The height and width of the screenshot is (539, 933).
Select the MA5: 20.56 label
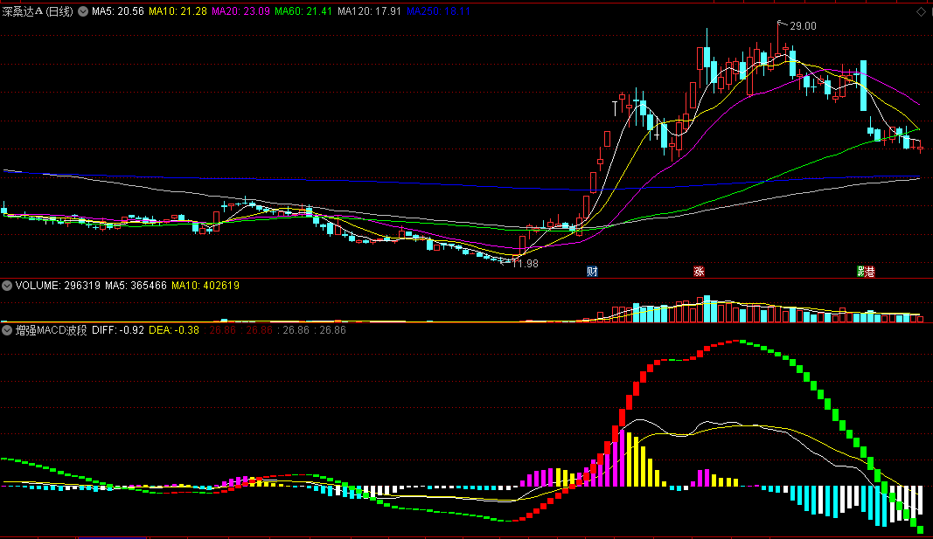pyautogui.click(x=118, y=11)
